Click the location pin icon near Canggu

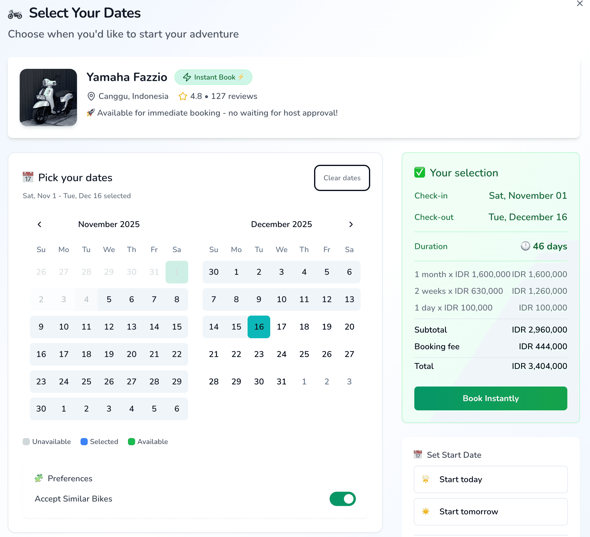tap(91, 96)
